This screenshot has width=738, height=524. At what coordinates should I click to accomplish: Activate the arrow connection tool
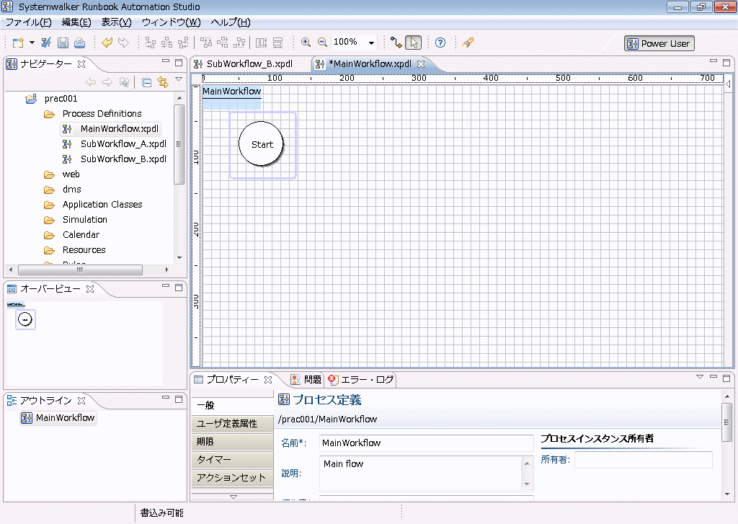(396, 43)
